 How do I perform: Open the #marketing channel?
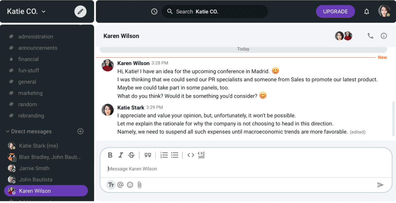[30, 93]
